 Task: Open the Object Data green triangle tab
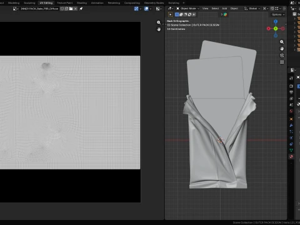tap(291, 150)
